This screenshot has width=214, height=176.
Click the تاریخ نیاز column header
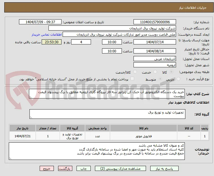[x=22, y=128]
